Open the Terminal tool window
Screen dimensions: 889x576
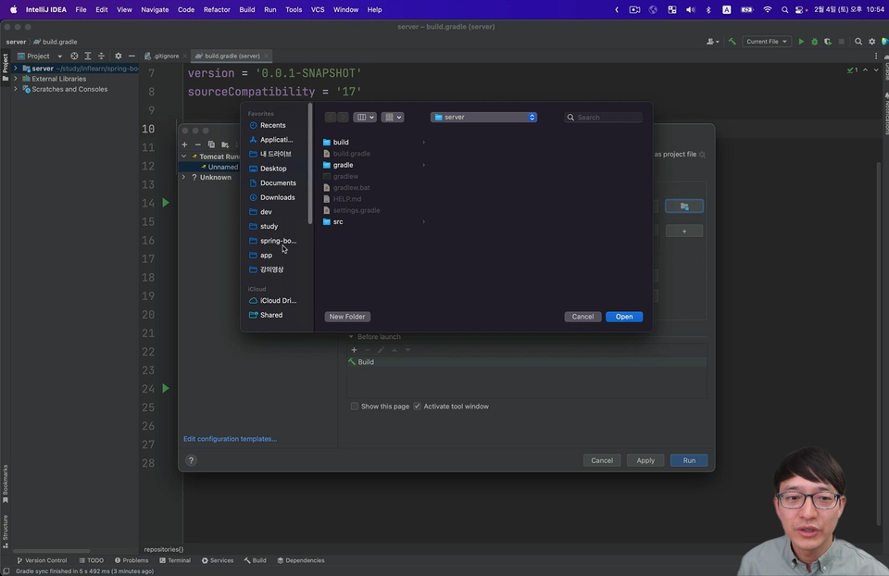pyautogui.click(x=175, y=560)
